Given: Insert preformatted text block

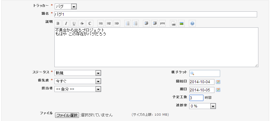Looking at the screenshot, I should (163, 23).
